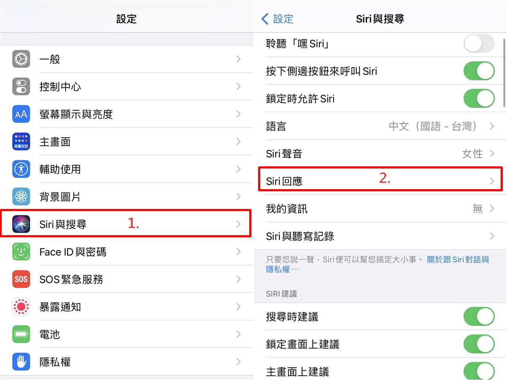Tap the 主畫面 grid icon

click(x=21, y=142)
